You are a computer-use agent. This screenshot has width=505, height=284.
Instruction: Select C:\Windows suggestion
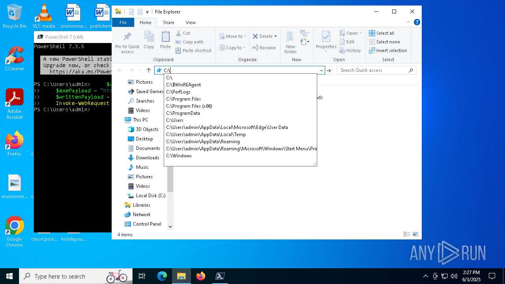240,156
